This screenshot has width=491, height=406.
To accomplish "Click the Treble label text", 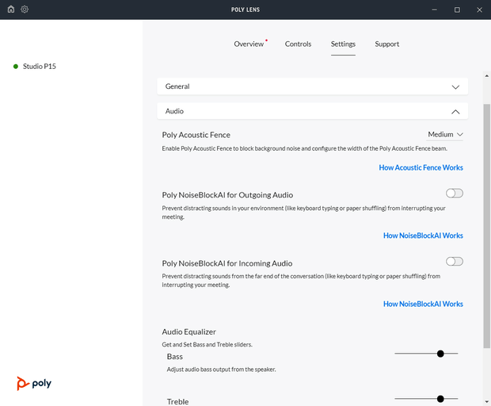I will coord(177,401).
